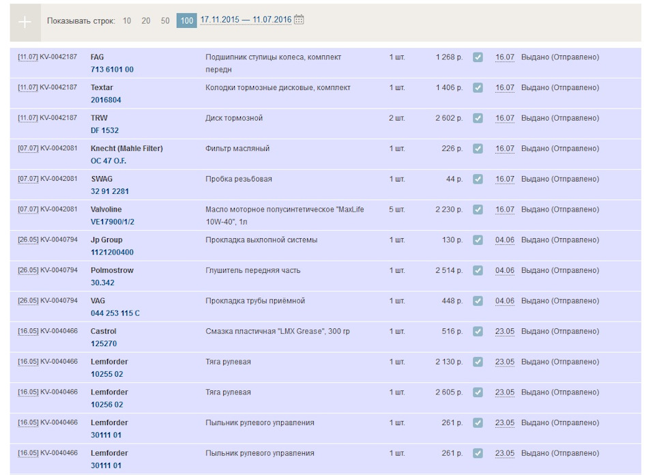Open the date range calendar icon
Screen dimensions: 655x475
pos(299,20)
